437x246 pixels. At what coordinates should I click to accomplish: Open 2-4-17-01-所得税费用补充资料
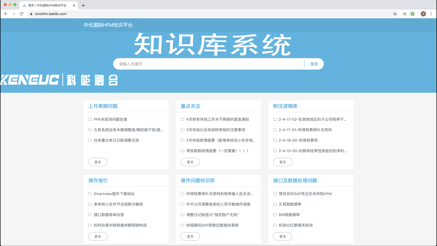click(x=305, y=130)
